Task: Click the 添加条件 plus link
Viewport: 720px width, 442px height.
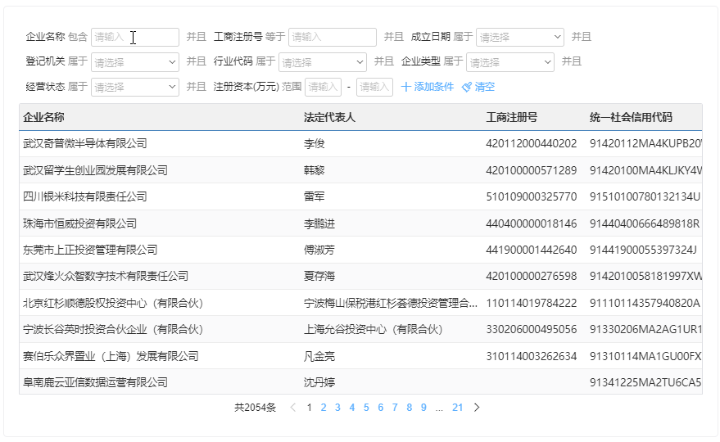Action: point(428,87)
